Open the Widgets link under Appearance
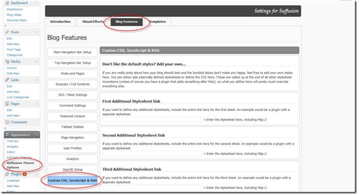Viewport: 357px width, 194px height. coord(12,146)
